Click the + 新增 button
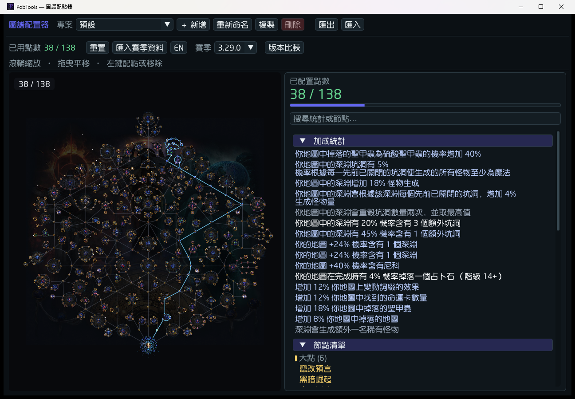Viewport: 575px width, 399px height. tap(193, 25)
